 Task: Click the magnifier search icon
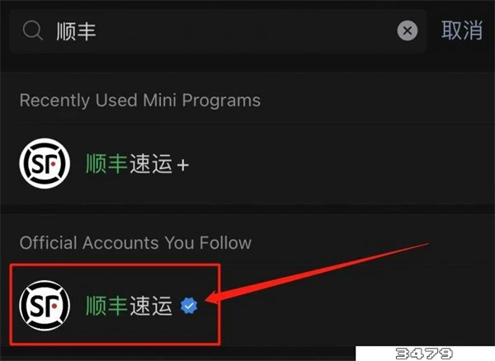[33, 30]
